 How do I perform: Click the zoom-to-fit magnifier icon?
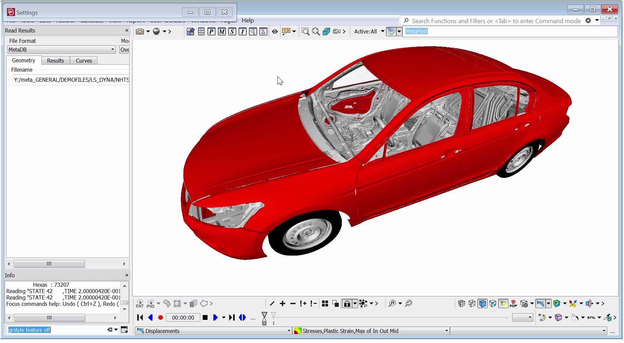(316, 31)
